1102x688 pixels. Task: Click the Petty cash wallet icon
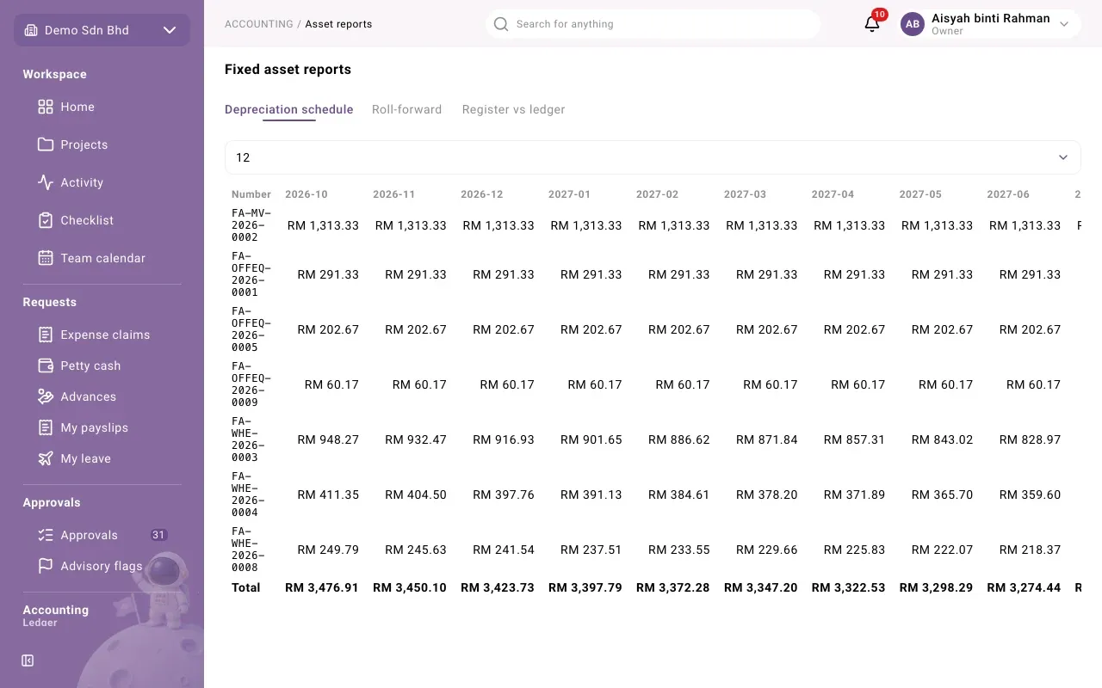(x=46, y=365)
